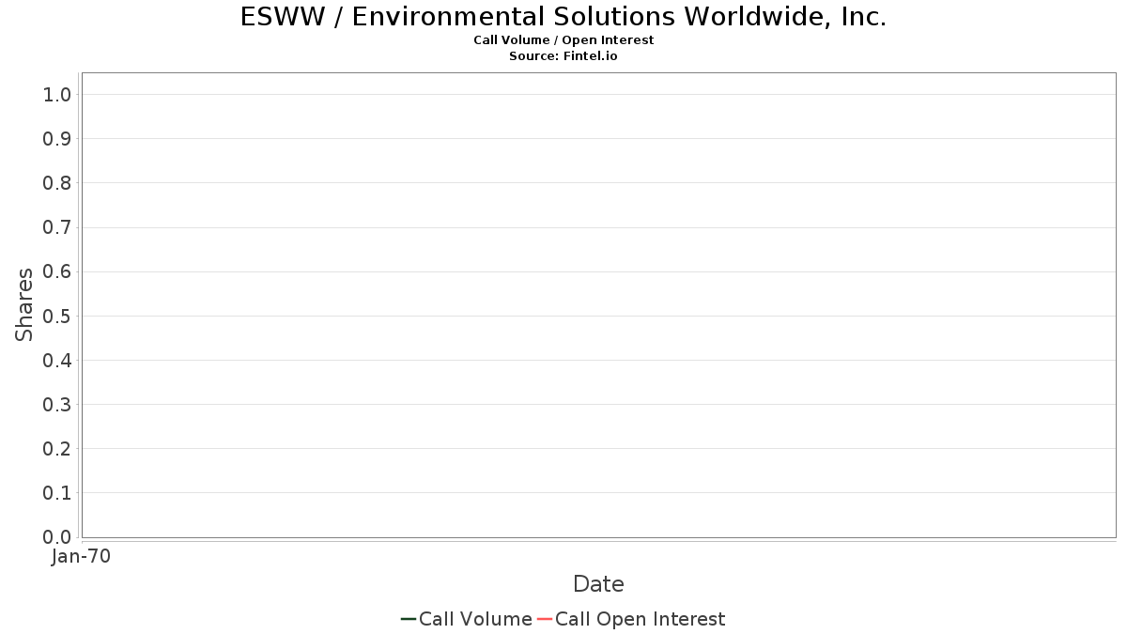The image size is (1127, 634).
Task: Click the 0.4 y-axis tick label
Action: click(x=56, y=361)
